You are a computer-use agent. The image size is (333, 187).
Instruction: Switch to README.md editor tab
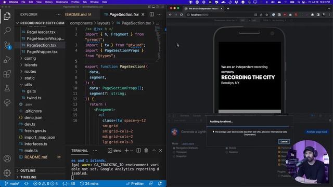78,15
